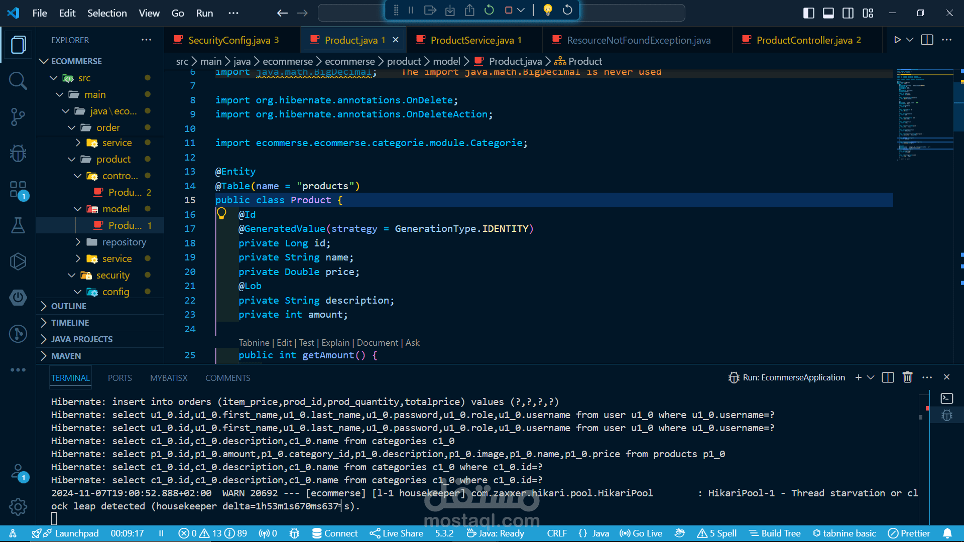Switch to ProductService.java tab

pos(472,40)
